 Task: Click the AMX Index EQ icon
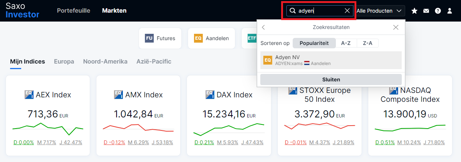[x=118, y=95]
